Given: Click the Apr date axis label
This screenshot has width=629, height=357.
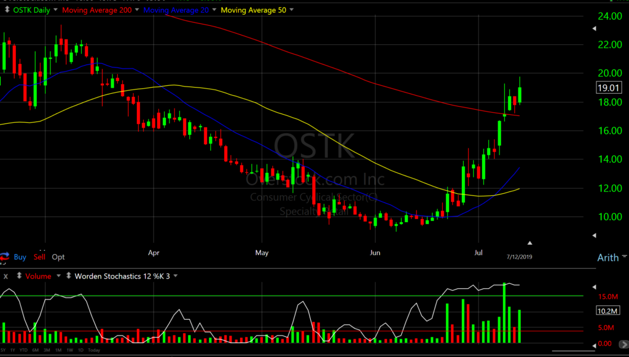Looking at the screenshot, I should tap(154, 253).
